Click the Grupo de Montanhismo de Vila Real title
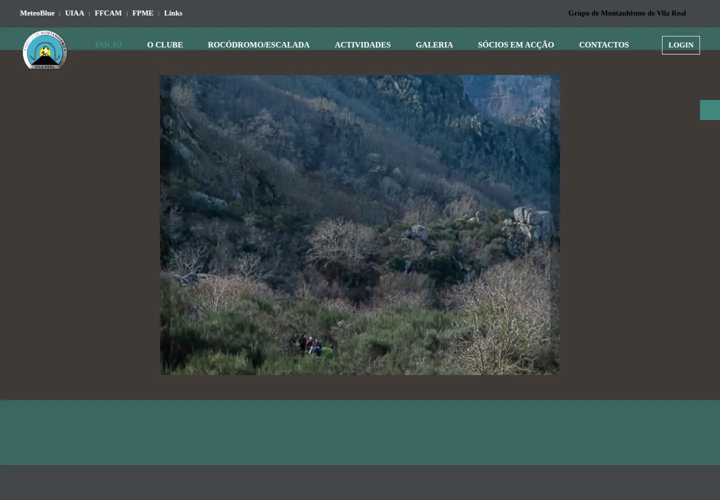The height and width of the screenshot is (500, 720). tap(627, 13)
